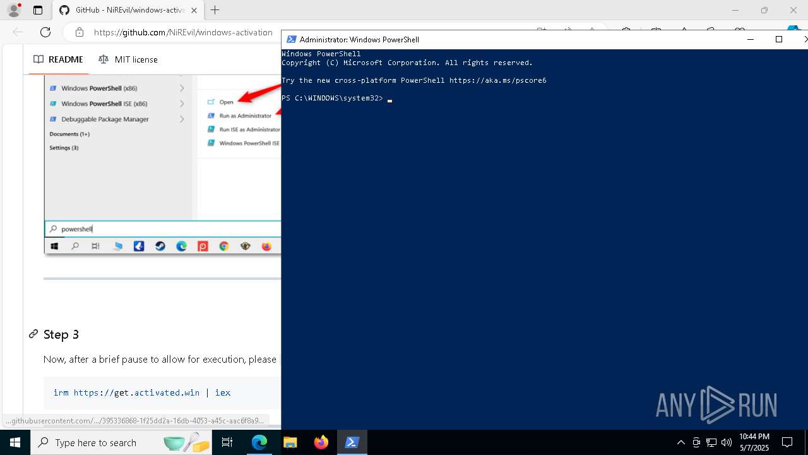Maximize the PowerShell window
This screenshot has height=455, width=808.
point(779,39)
